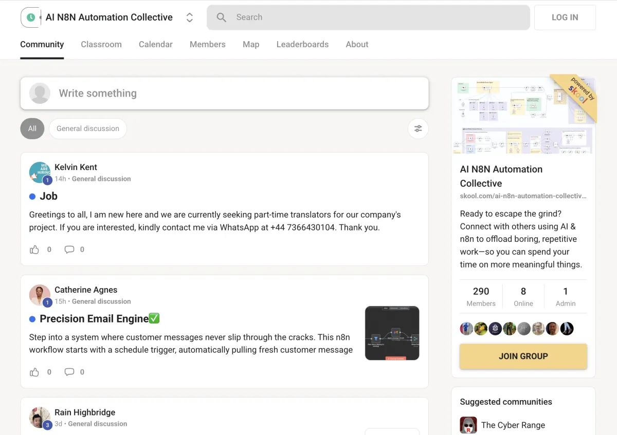Screen dimensions: 617x435
Task: Select the General discussion filter chip
Action: [x=88, y=128]
